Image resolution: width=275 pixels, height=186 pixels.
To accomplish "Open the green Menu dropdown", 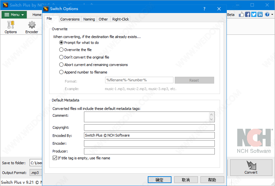I will tap(14, 15).
